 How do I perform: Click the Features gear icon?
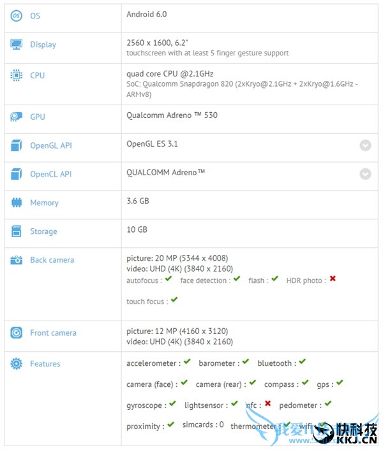17,364
